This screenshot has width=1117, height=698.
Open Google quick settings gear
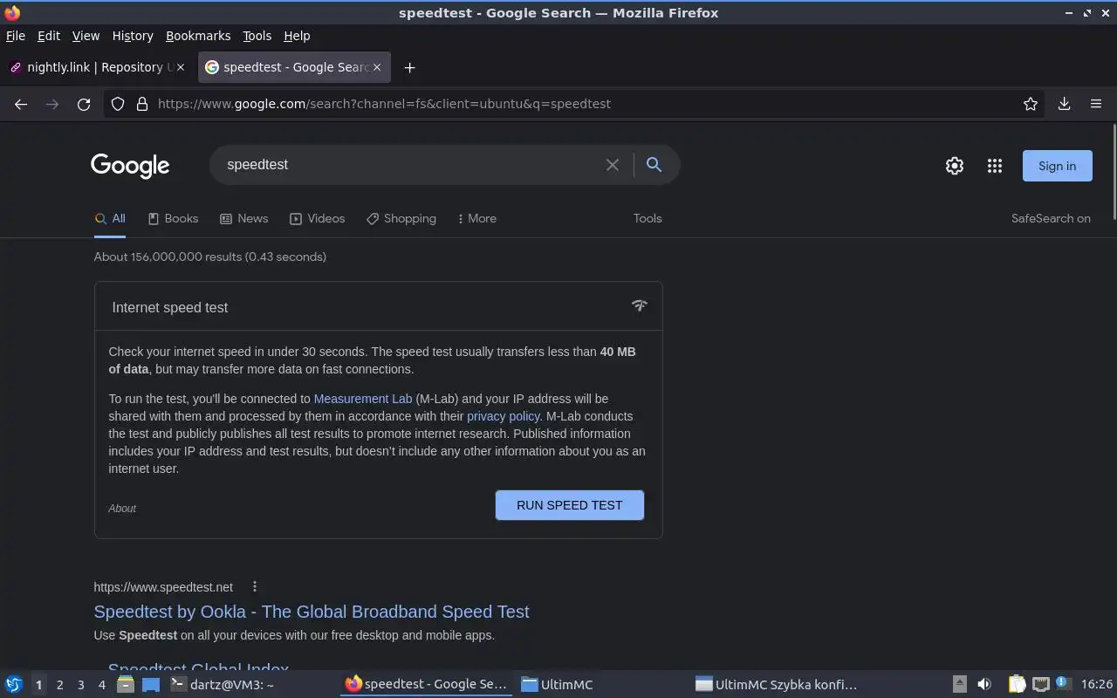coord(955,166)
